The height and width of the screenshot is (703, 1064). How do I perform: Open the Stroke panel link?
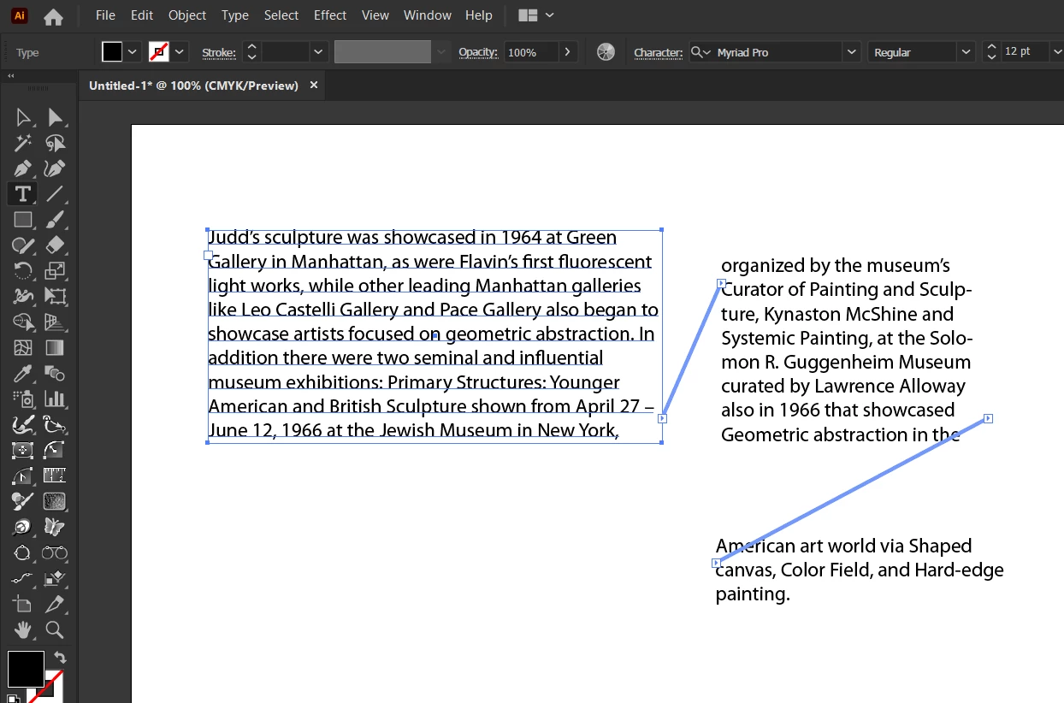point(219,53)
